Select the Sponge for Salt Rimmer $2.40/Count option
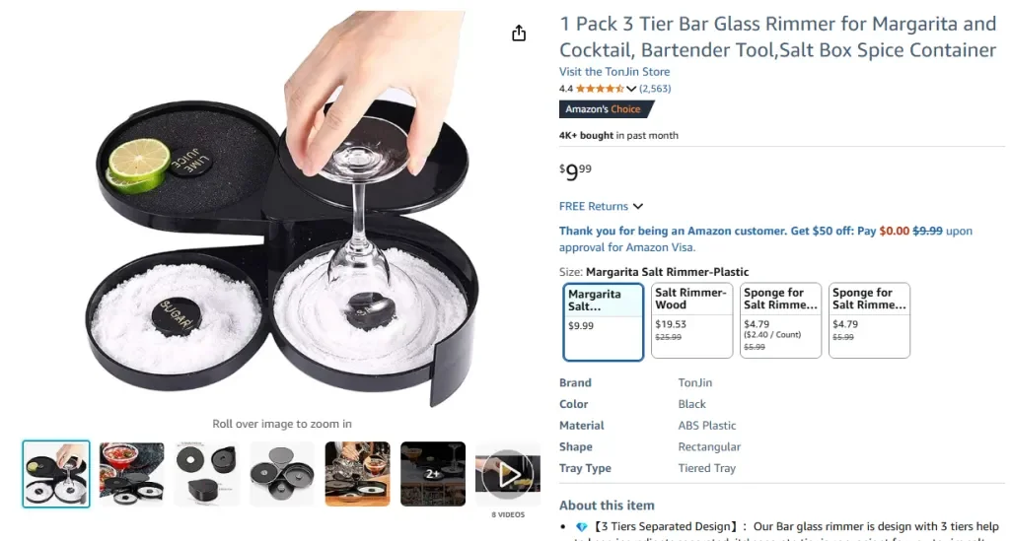Image resolution: width=1010 pixels, height=541 pixels. (780, 320)
